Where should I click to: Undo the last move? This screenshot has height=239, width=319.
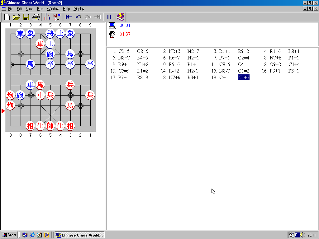(78, 17)
